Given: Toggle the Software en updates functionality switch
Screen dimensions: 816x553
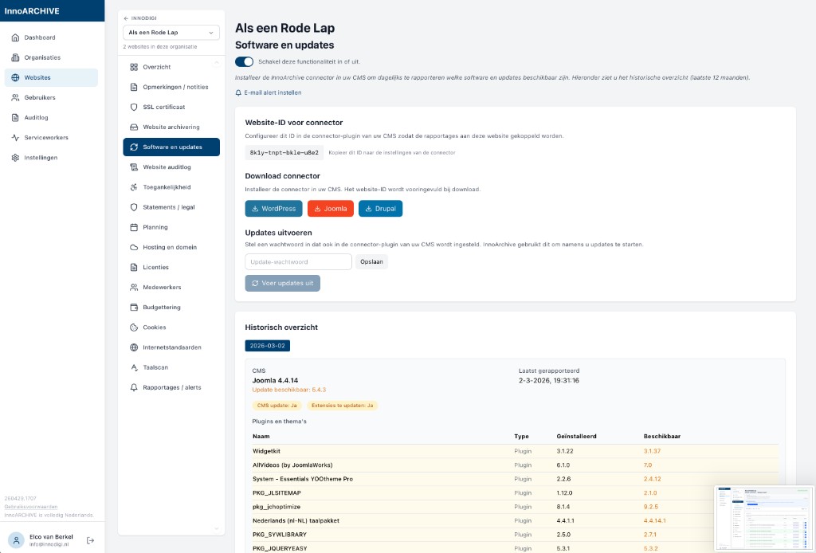Looking at the screenshot, I should [244, 61].
